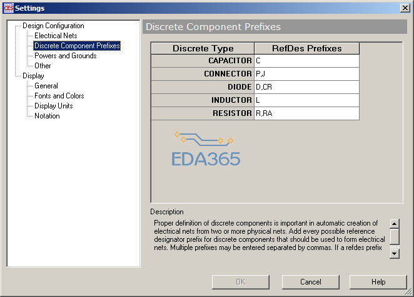414x297 pixels.
Task: Edit the DIODE prefixes cell
Action: pyautogui.click(x=306, y=87)
